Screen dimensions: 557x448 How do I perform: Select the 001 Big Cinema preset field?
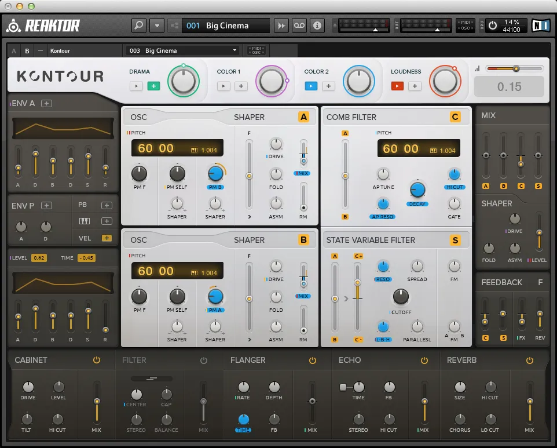click(226, 26)
